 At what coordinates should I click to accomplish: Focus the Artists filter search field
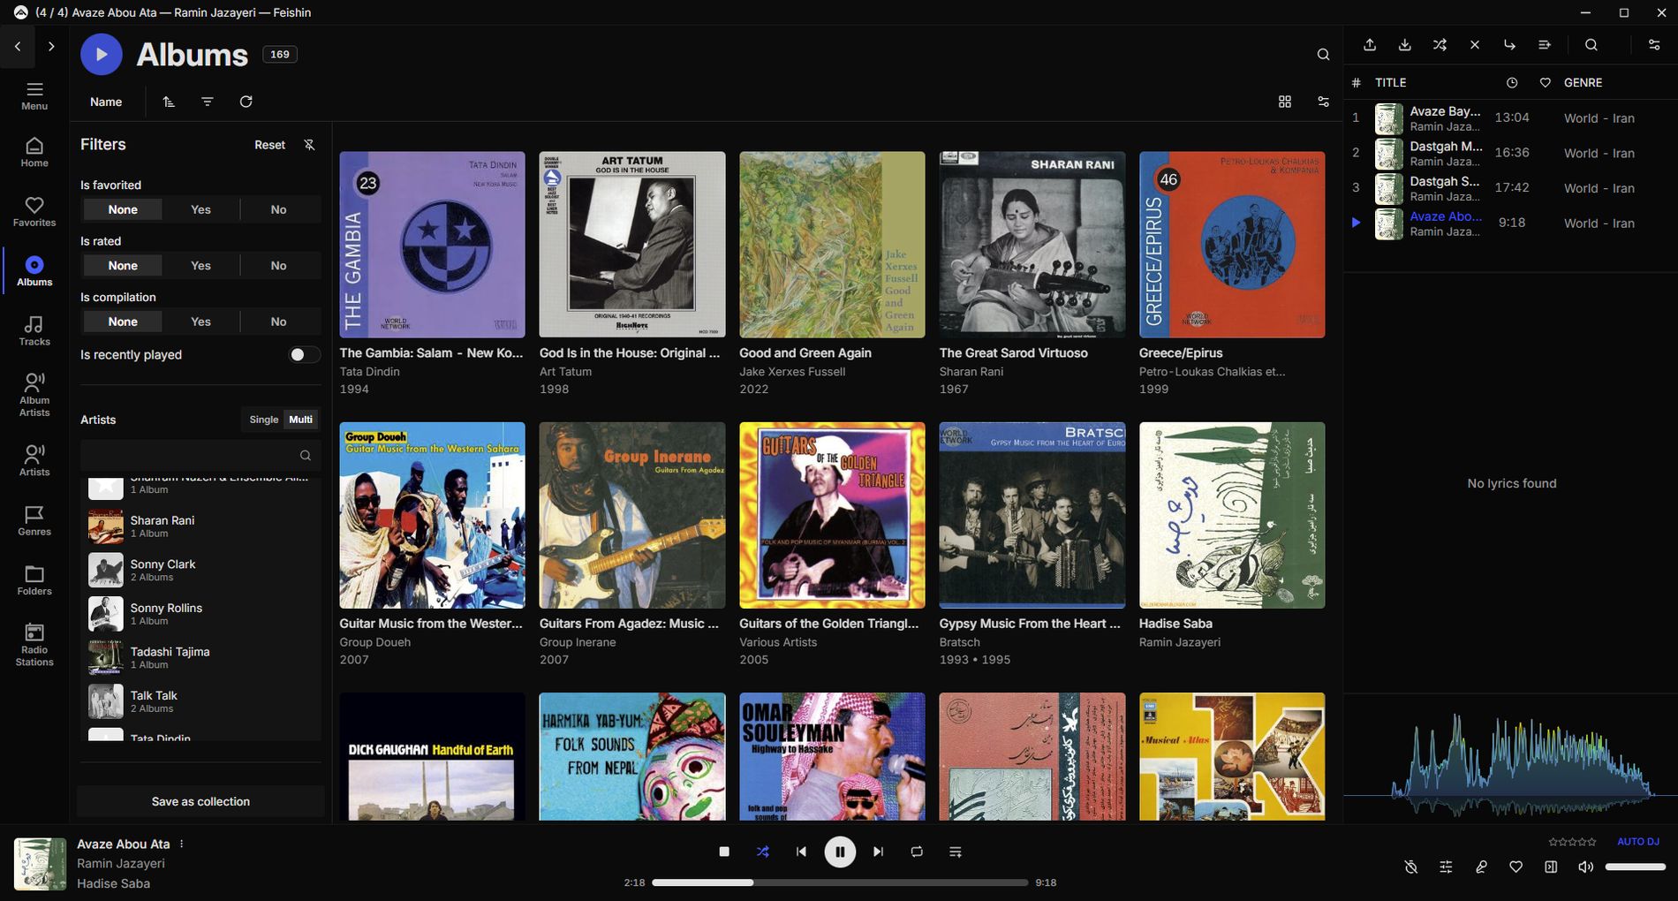[200, 456]
